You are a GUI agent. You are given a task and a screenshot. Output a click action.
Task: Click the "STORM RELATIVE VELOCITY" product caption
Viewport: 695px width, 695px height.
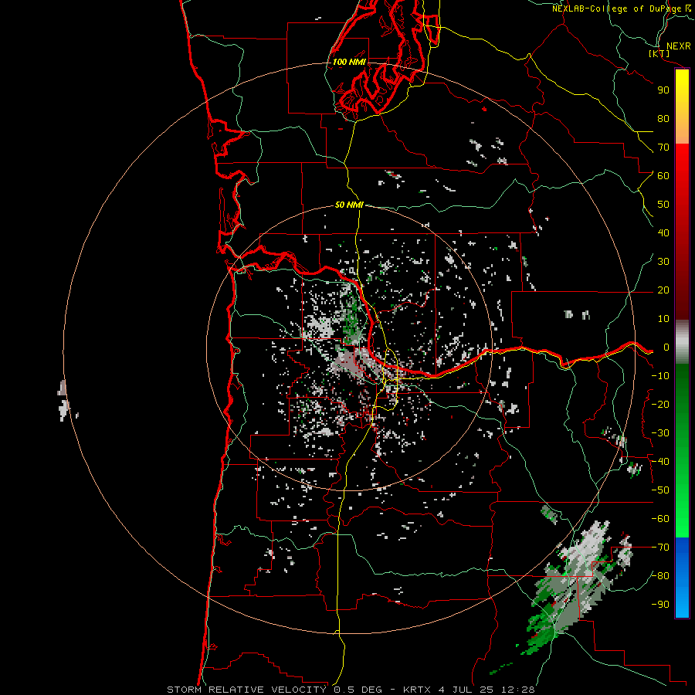(x=248, y=690)
